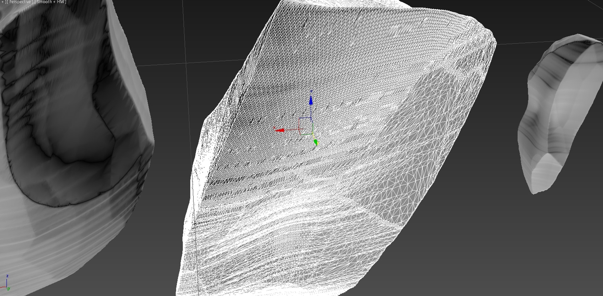Click the gizmo's blue Z axis label

pos(311,91)
